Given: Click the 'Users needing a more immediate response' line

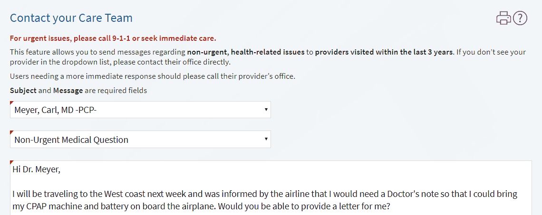Looking at the screenshot, I should 153,76.
